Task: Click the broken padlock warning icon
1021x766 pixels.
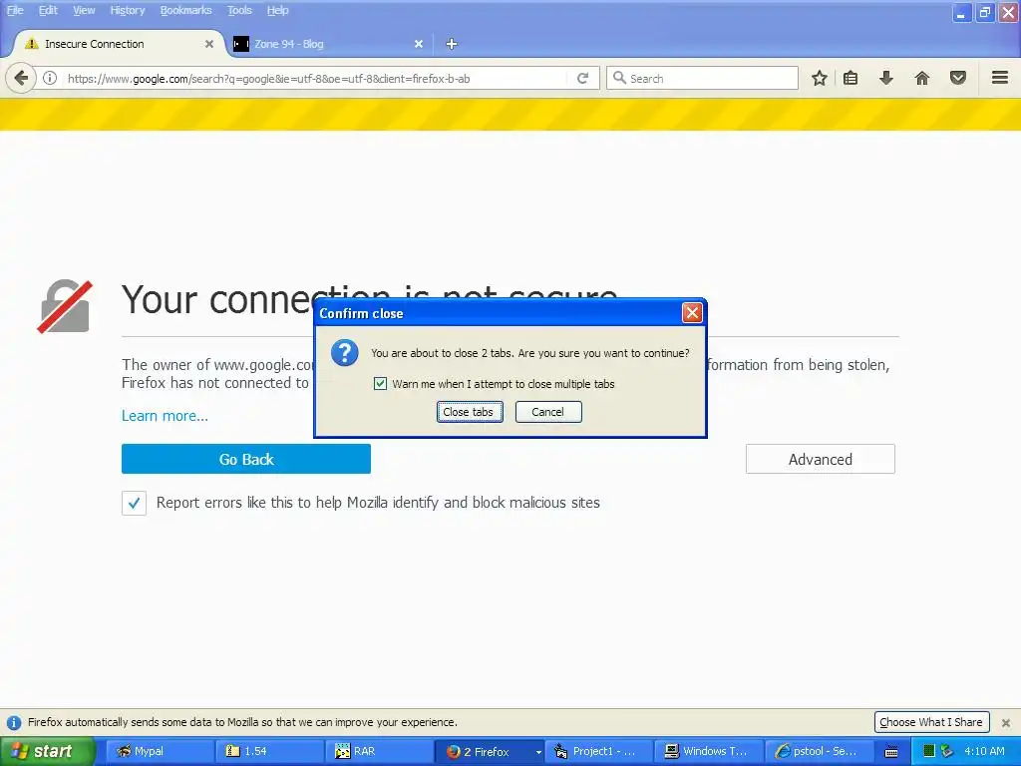Action: (x=65, y=306)
